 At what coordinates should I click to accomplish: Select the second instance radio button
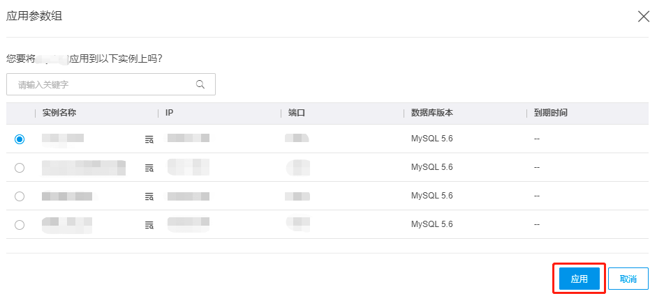pos(20,168)
